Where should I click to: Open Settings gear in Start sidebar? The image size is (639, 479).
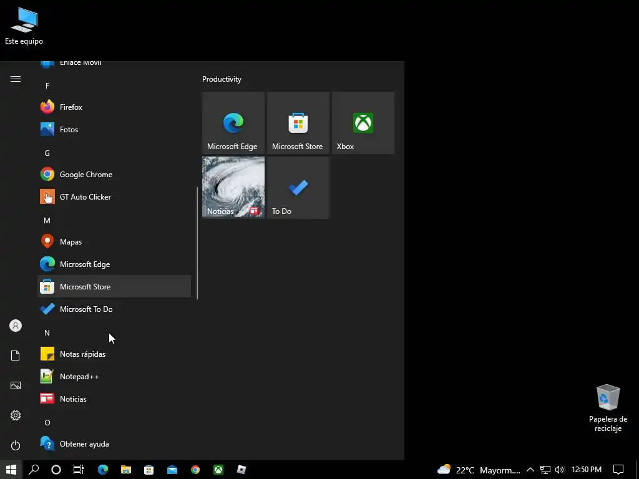pos(16,415)
